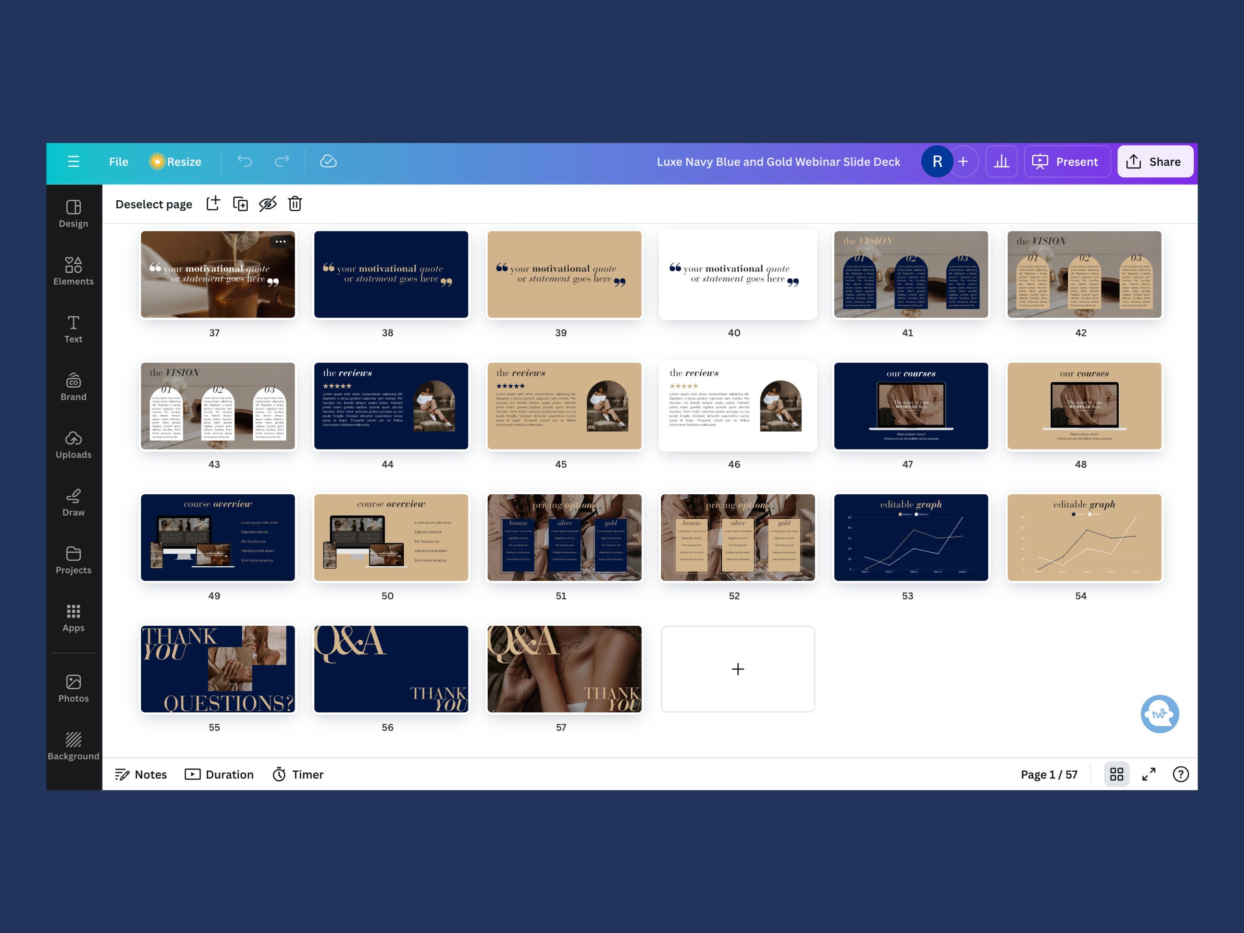
Task: Hide the selected pages with the eye icon
Action: click(x=268, y=204)
